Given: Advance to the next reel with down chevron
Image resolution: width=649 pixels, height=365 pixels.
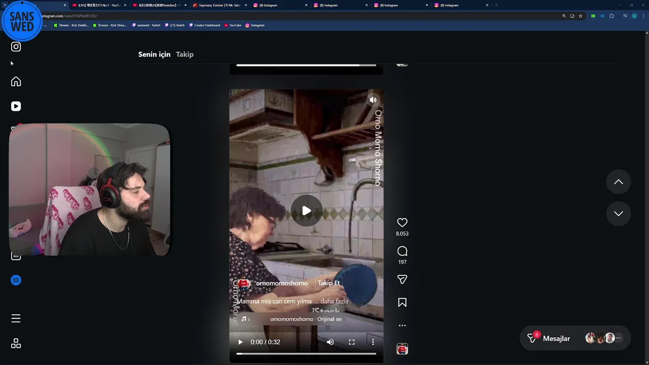Looking at the screenshot, I should click(x=618, y=213).
